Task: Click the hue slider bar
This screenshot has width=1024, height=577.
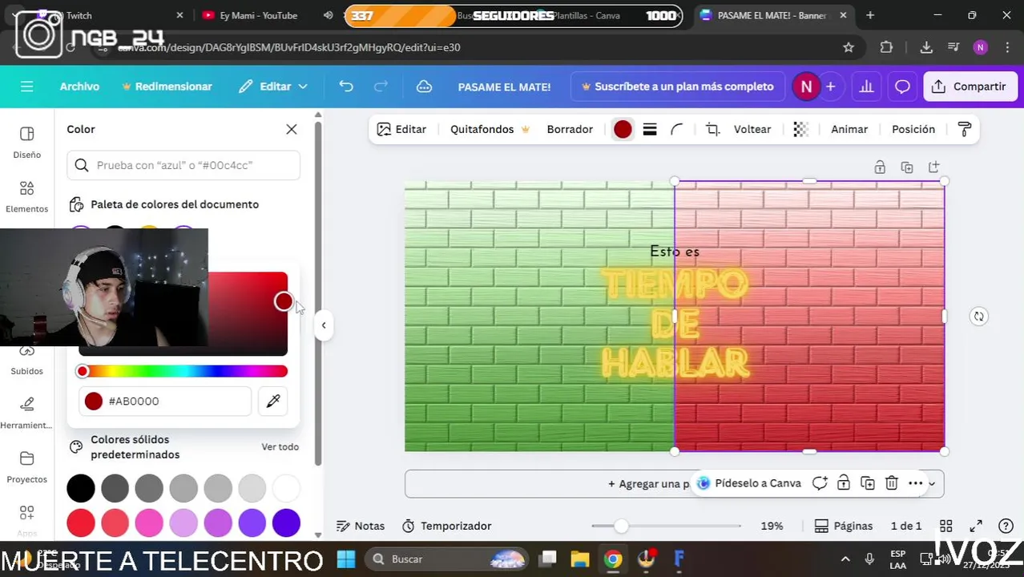Action: coord(183,371)
